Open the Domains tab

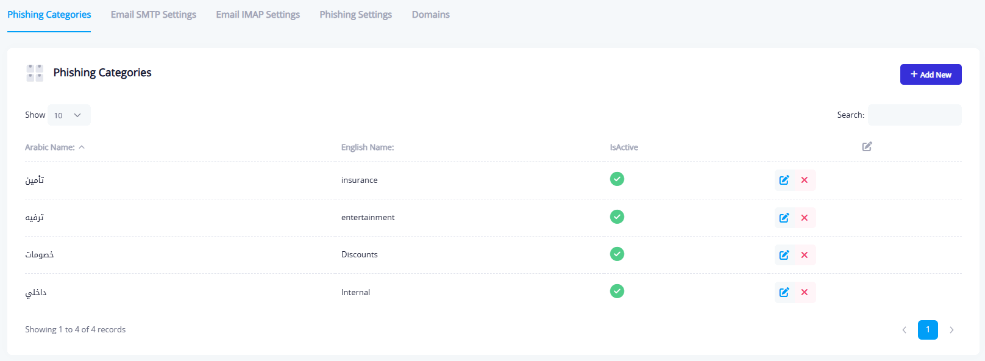(430, 15)
